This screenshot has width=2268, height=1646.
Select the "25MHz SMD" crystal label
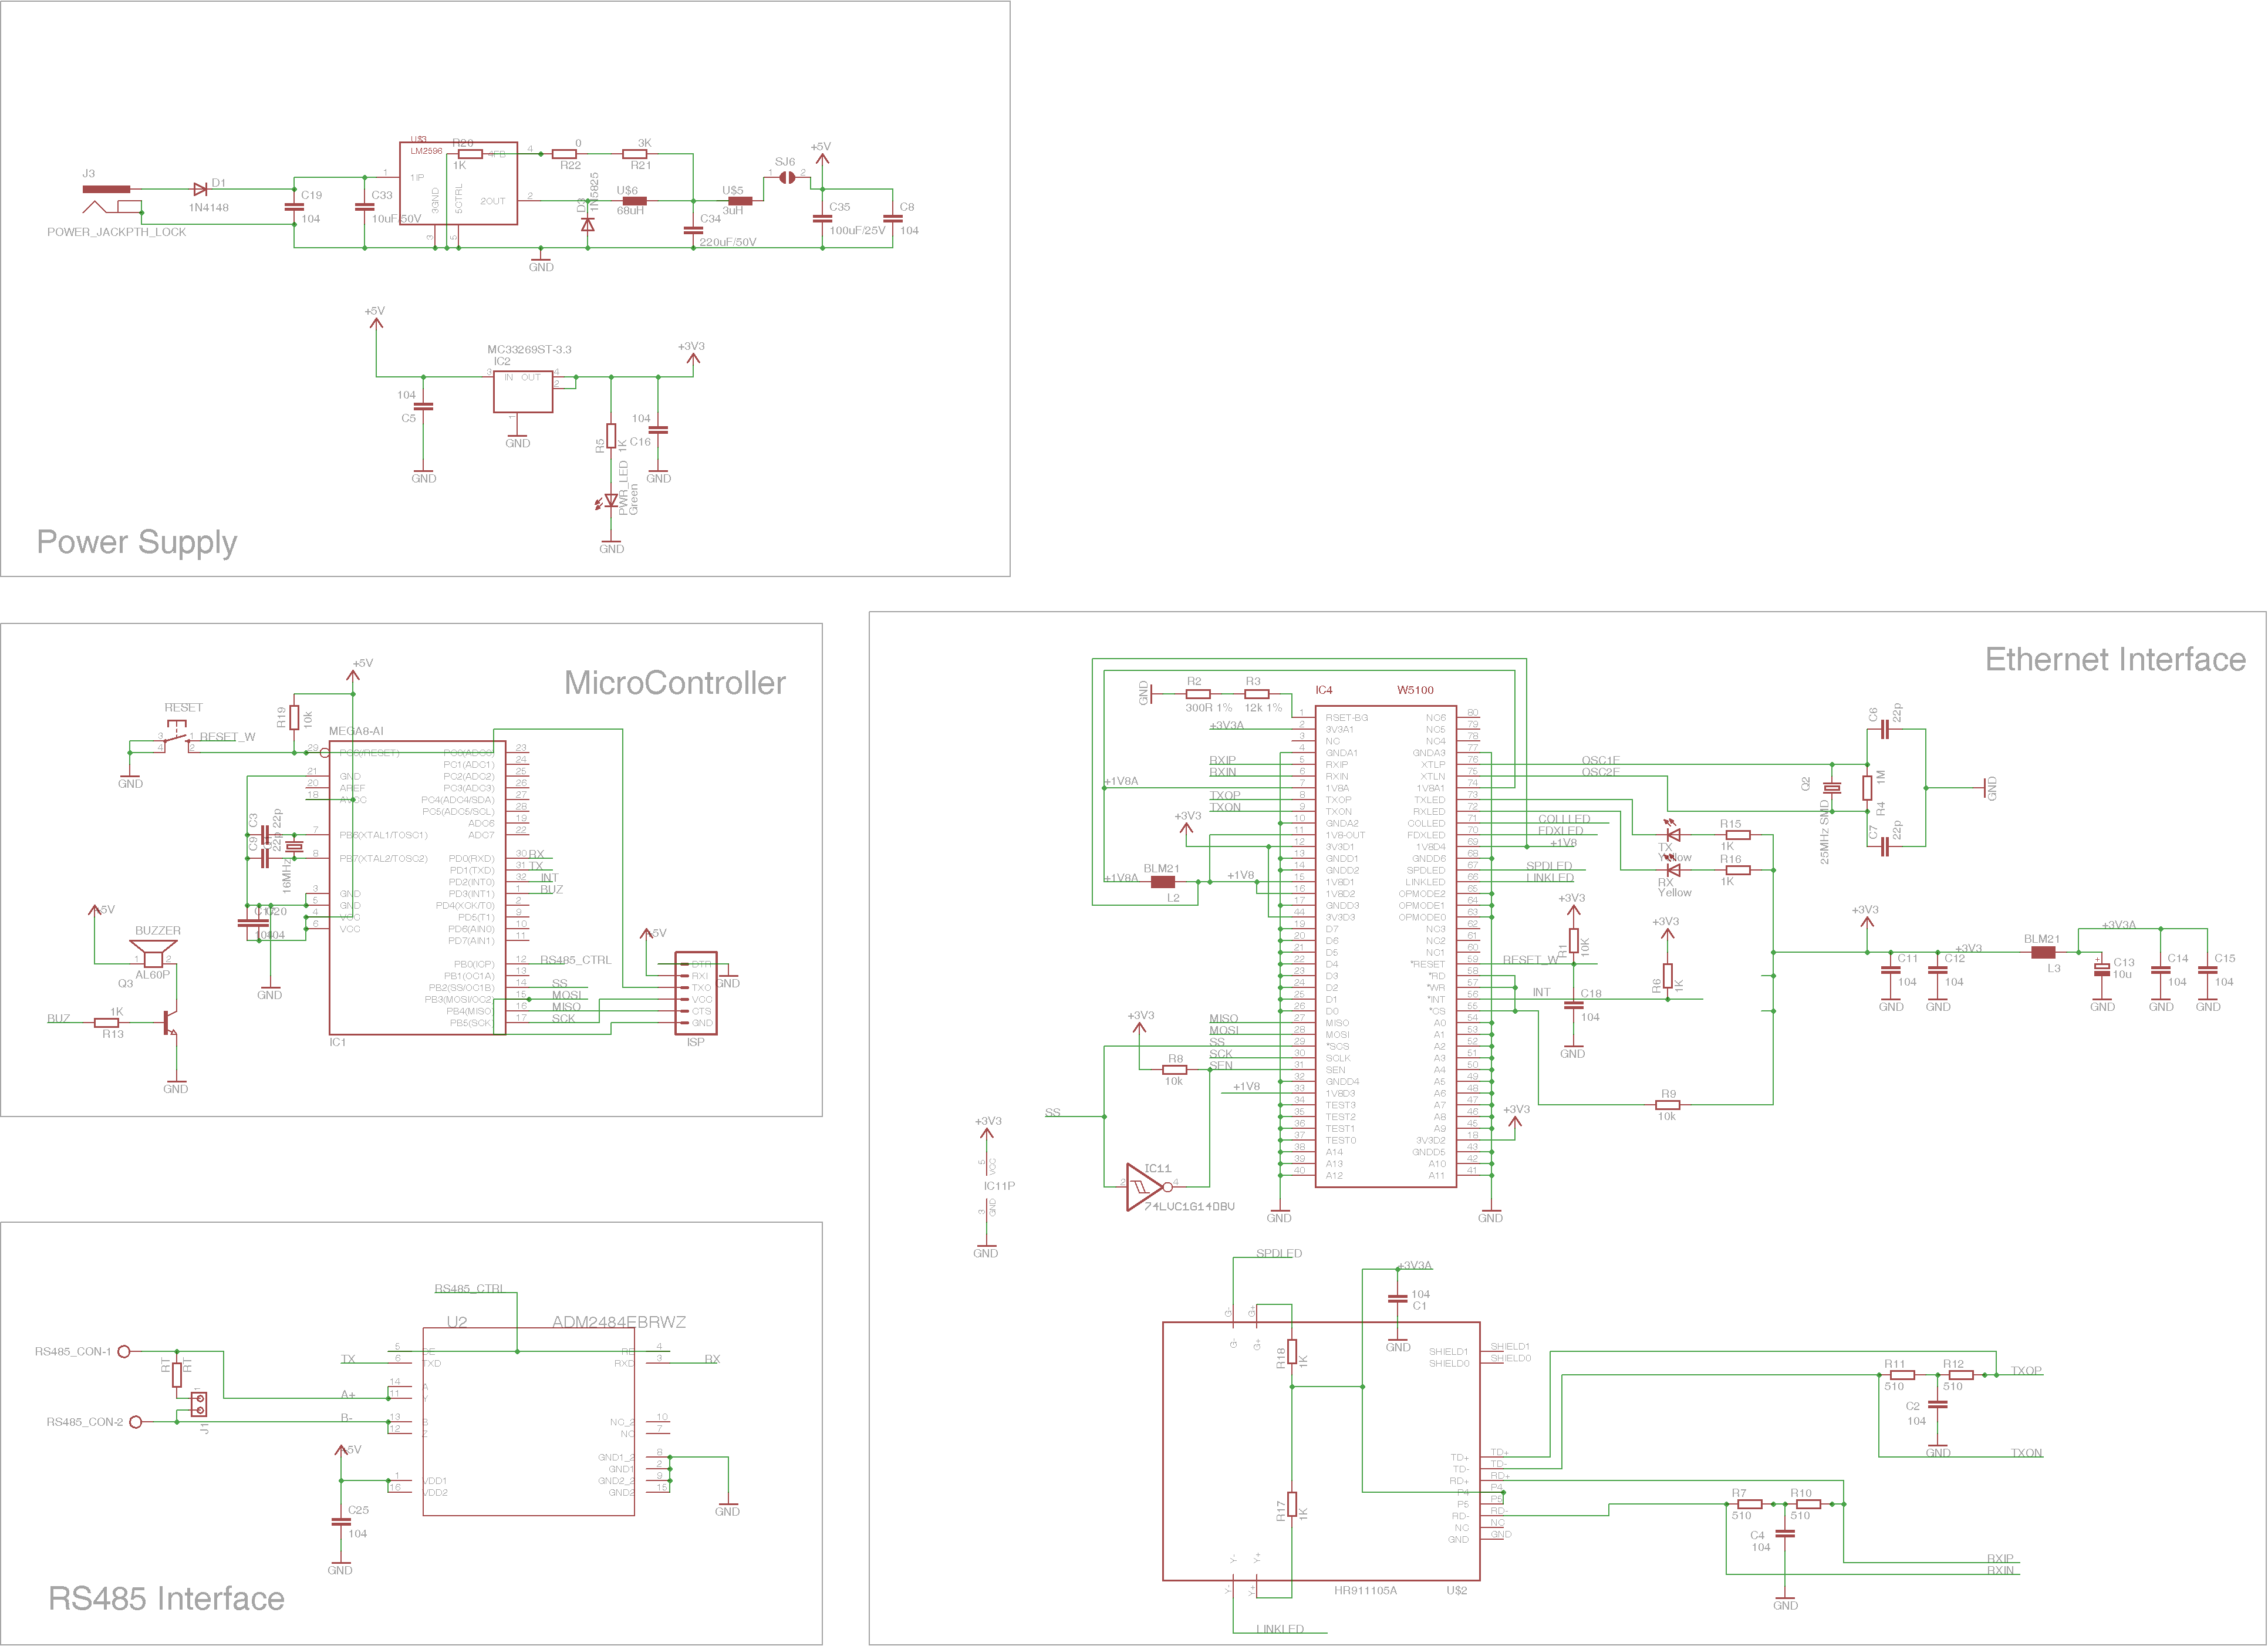click(x=1825, y=833)
